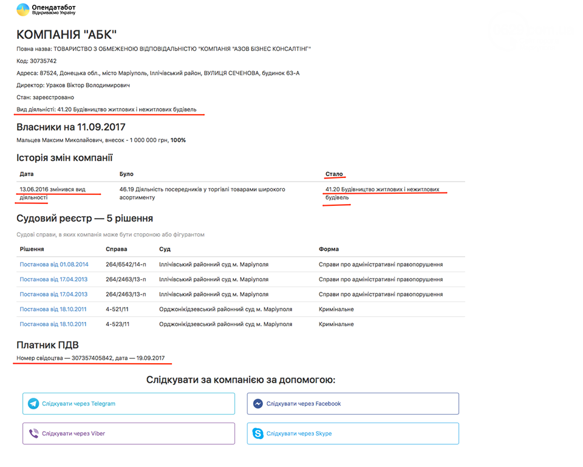The width and height of the screenshot is (583, 467).
Task: Open ruling Постанова від 01.08.2014
Action: point(54,264)
